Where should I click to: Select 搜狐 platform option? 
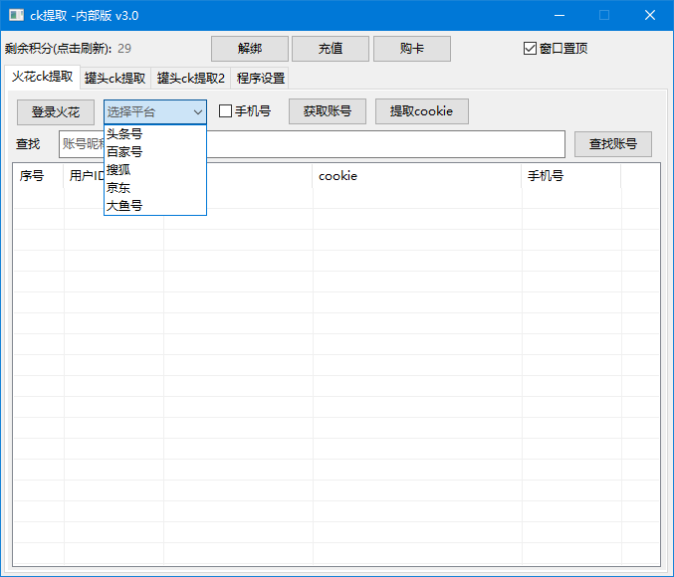click(118, 170)
